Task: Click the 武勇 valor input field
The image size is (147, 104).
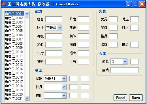Action: click(x=113, y=19)
